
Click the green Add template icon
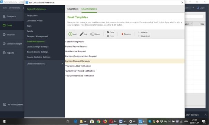(70, 34)
